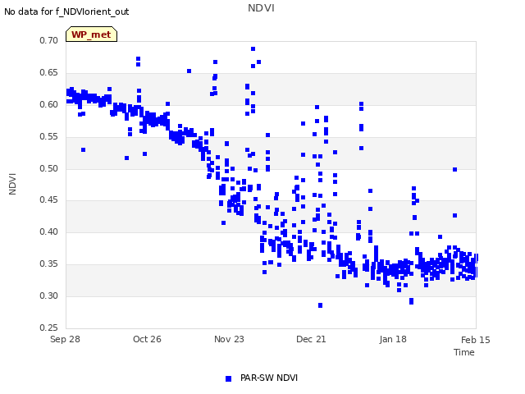Click the 0.30 y-axis tick label
Viewport: 525px width, 394px height.
tap(48, 295)
